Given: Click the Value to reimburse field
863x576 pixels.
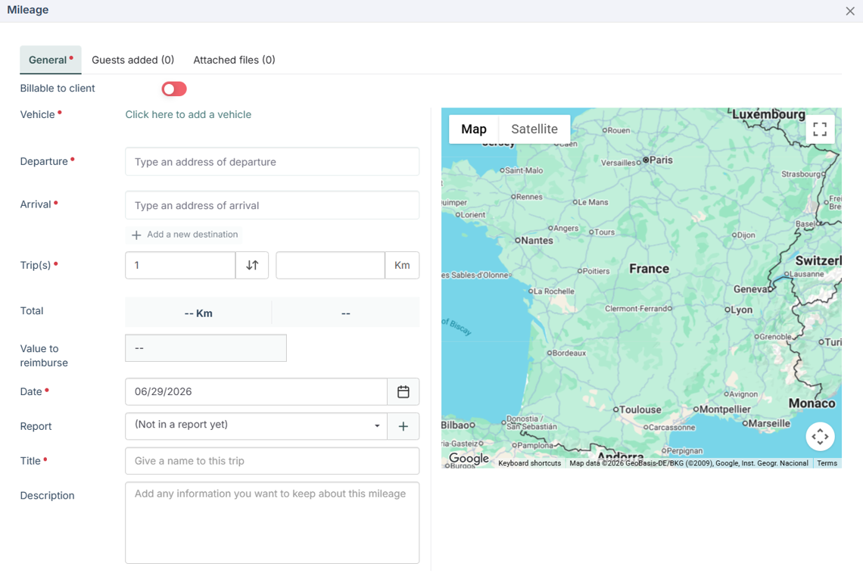Looking at the screenshot, I should [206, 348].
